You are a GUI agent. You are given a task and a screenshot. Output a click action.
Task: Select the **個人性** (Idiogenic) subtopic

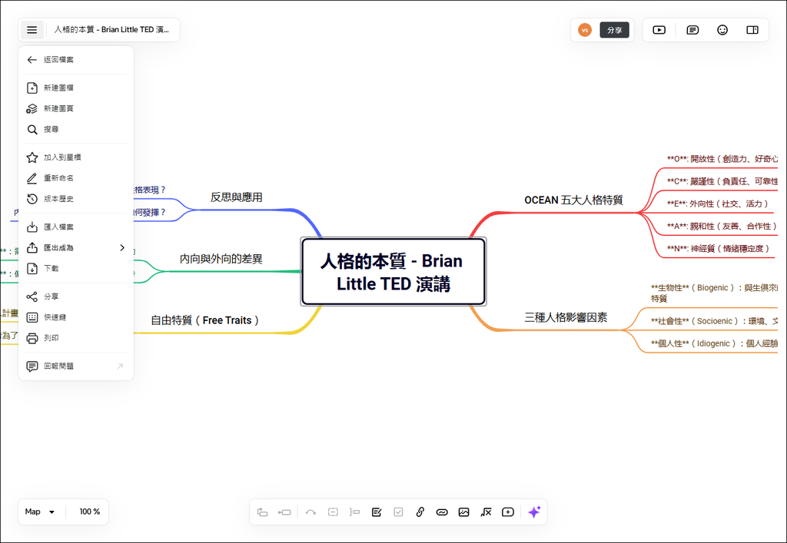[x=714, y=343]
